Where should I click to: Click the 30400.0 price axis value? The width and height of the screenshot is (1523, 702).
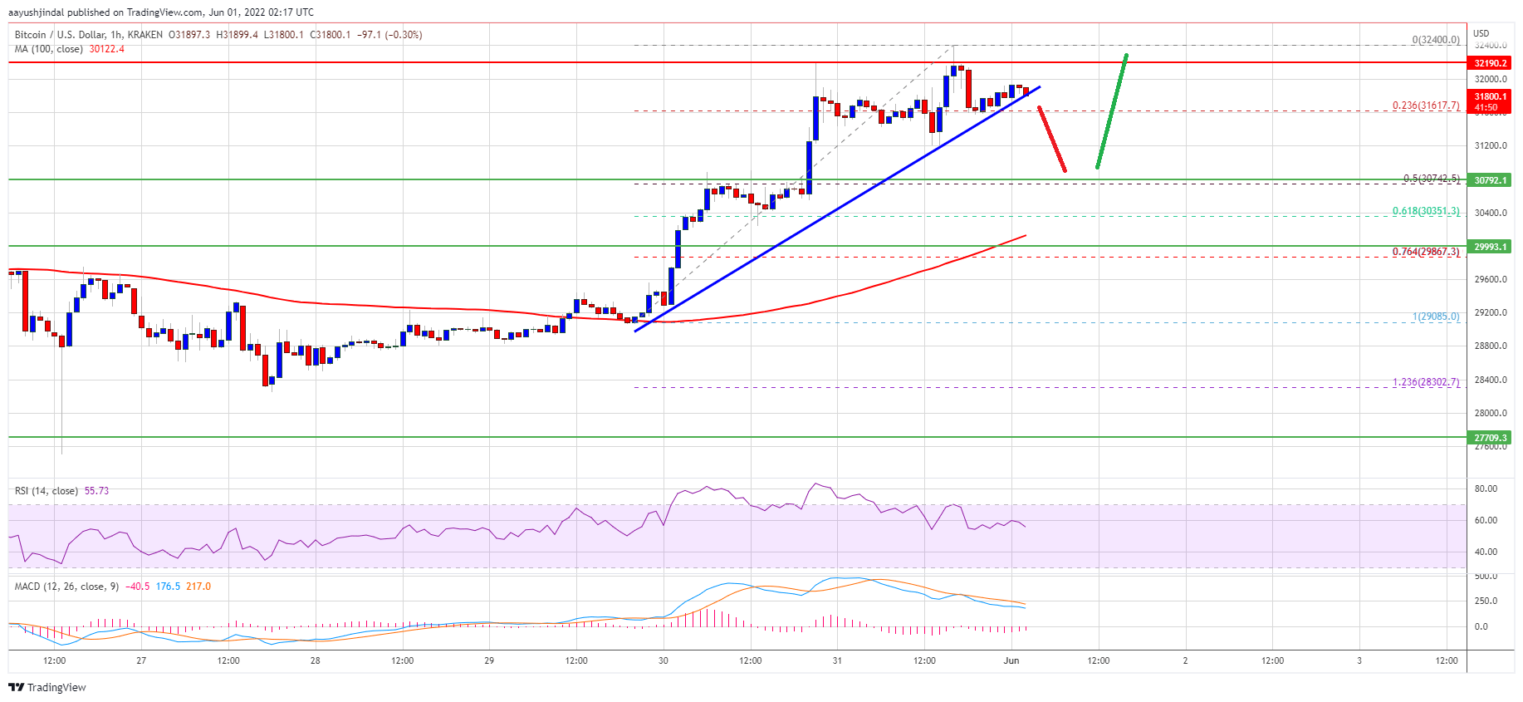click(x=1491, y=214)
